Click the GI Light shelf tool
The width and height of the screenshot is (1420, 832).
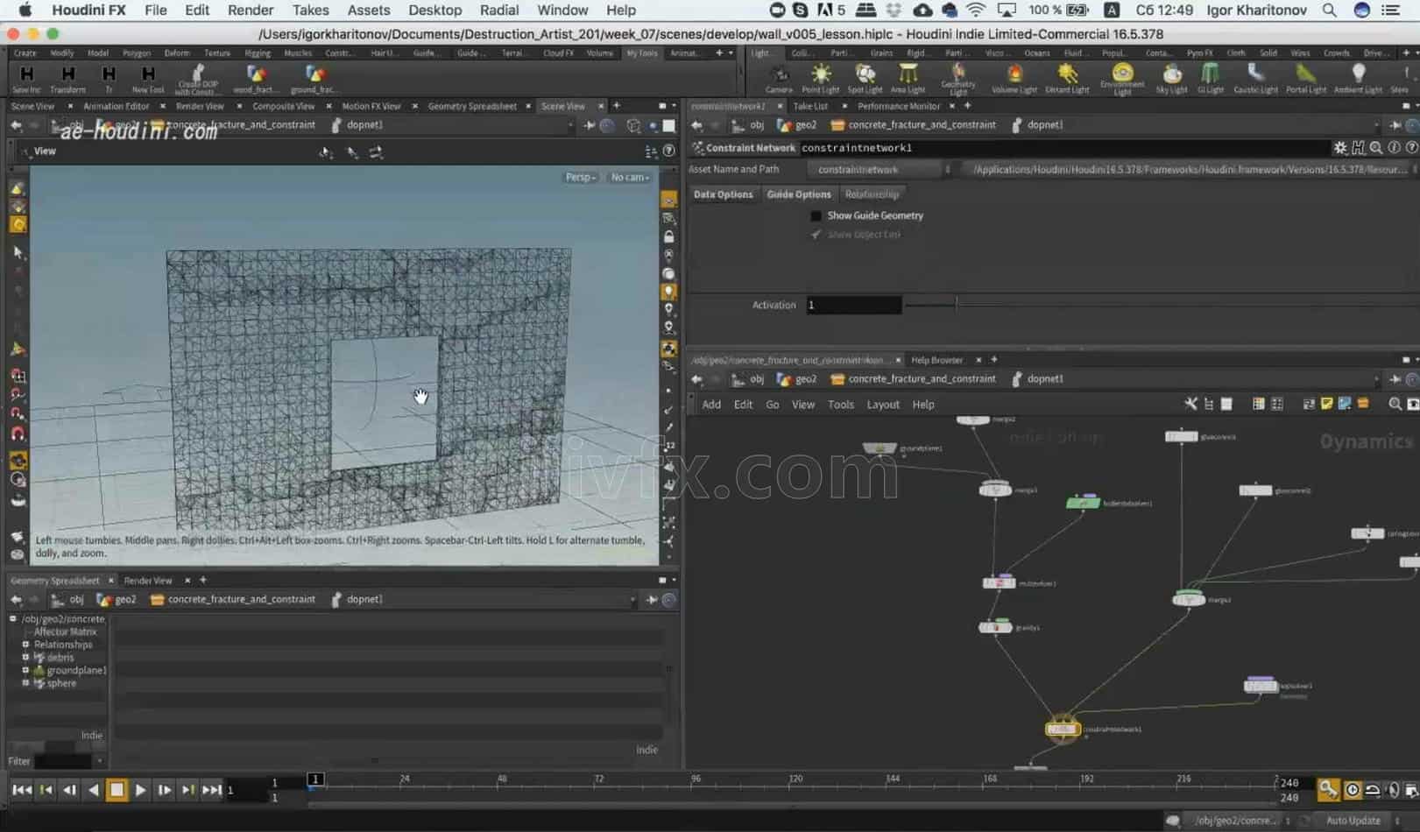tap(1211, 77)
